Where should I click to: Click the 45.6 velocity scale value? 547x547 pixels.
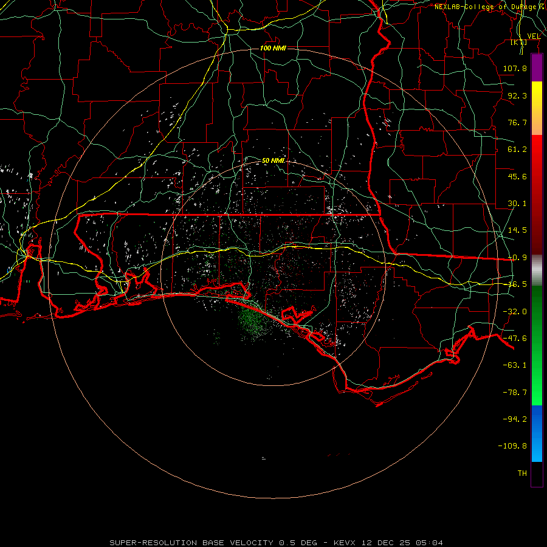pyautogui.click(x=517, y=176)
